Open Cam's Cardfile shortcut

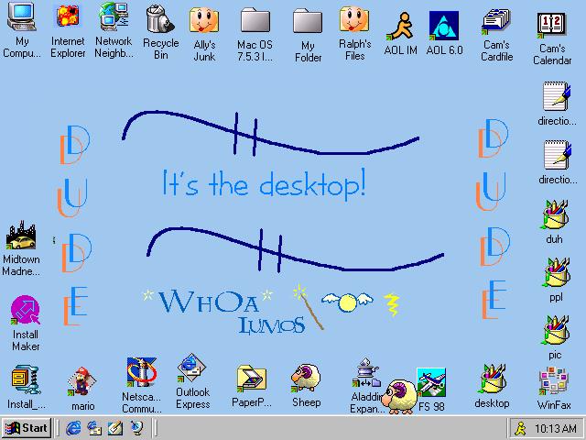tap(496, 22)
